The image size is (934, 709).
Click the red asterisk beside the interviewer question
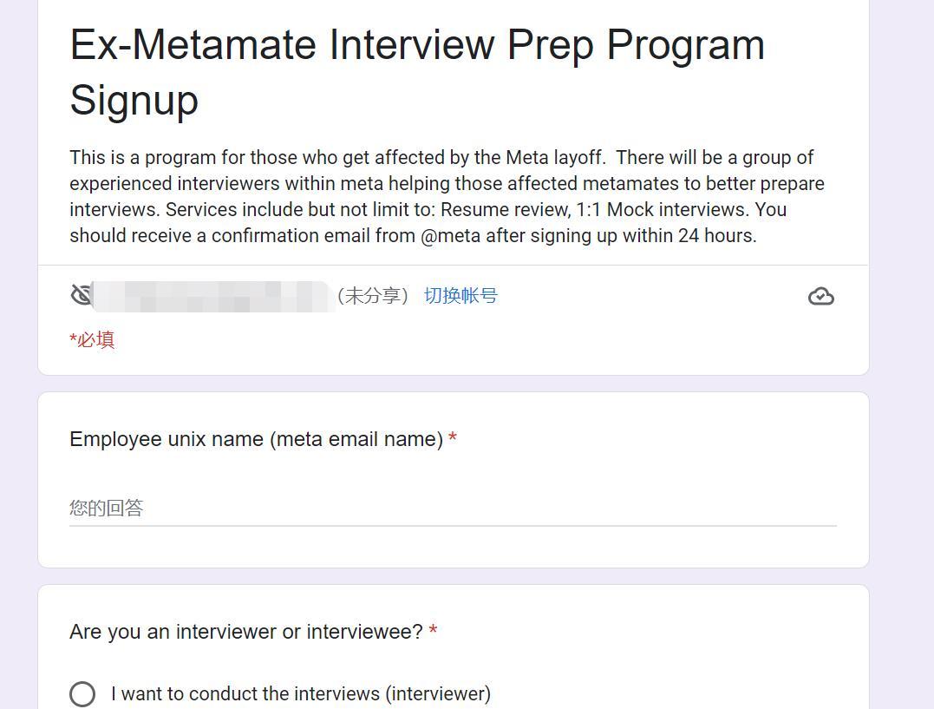click(433, 632)
